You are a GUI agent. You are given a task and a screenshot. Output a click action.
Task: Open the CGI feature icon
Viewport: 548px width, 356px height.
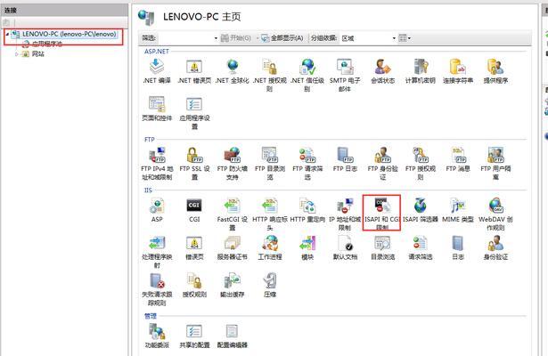pos(194,210)
